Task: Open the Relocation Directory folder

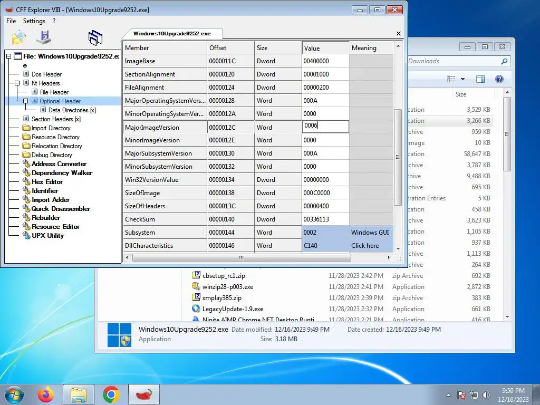Action: coord(57,146)
